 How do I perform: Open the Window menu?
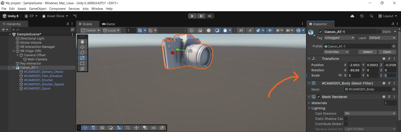pyautogui.click(x=97, y=8)
